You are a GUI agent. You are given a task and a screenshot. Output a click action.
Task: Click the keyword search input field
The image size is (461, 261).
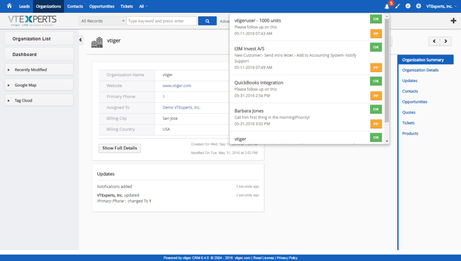point(161,21)
